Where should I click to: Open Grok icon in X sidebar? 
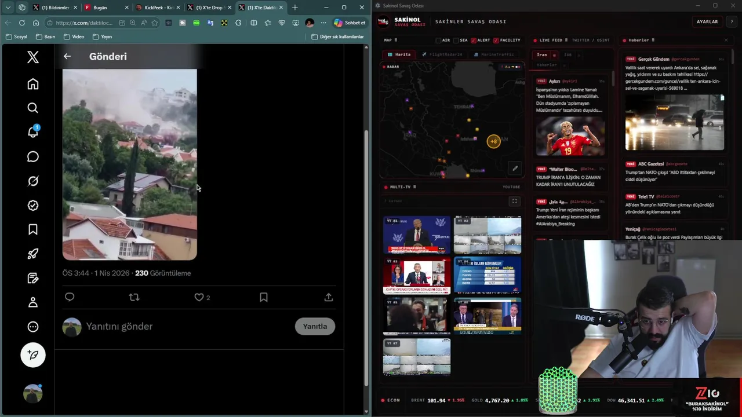click(x=33, y=181)
